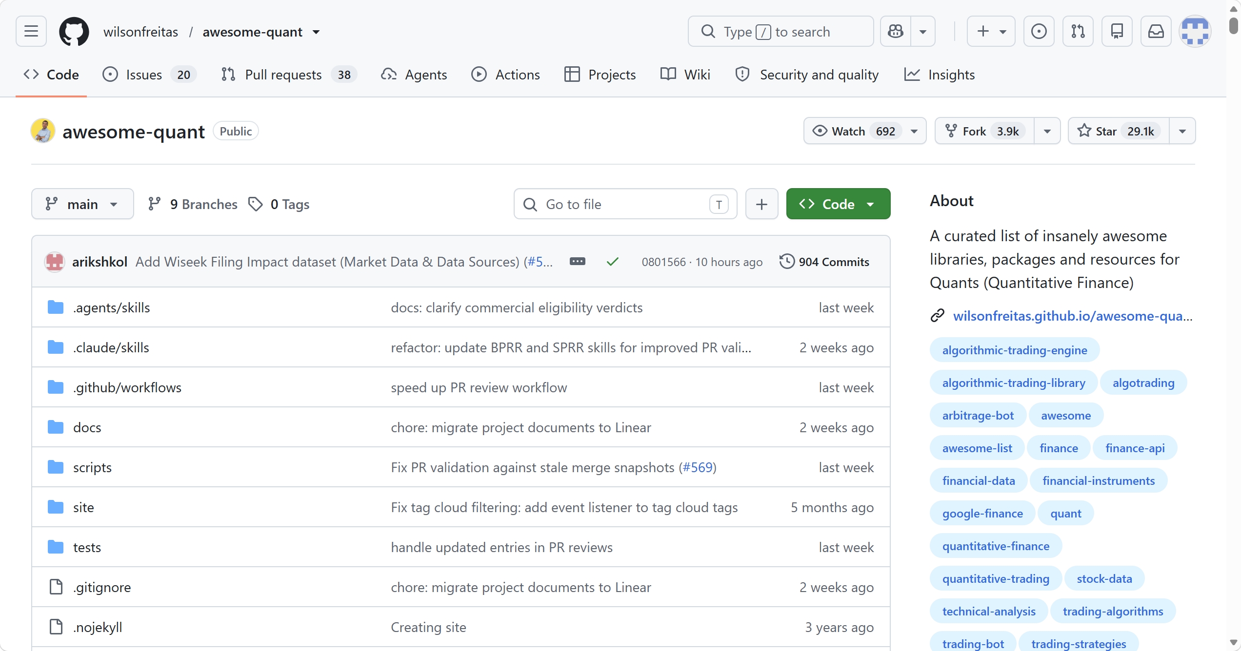Image resolution: width=1241 pixels, height=651 pixels.
Task: Open the wilsonfreitas.github.io website link
Action: coord(1072,316)
